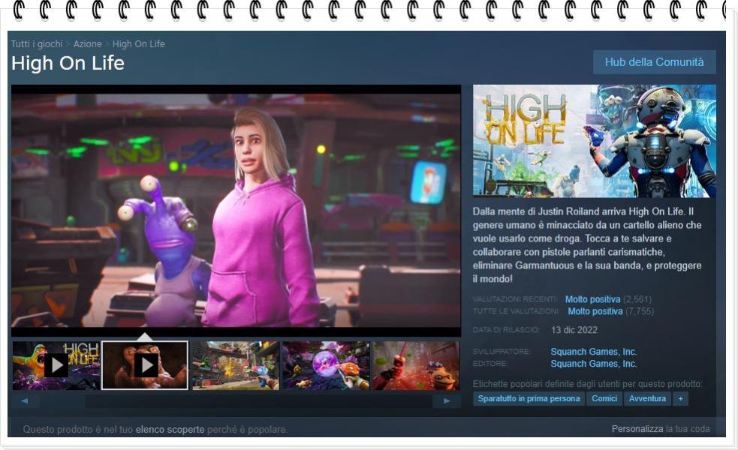This screenshot has height=450, width=738.
Task: Select the Sparatutto in prima persona tag
Action: 529,399
